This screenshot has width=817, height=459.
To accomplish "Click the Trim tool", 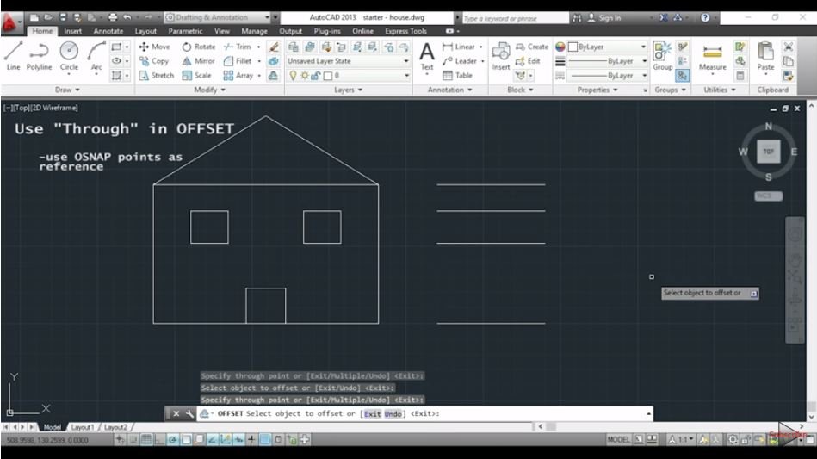I will pyautogui.click(x=237, y=47).
